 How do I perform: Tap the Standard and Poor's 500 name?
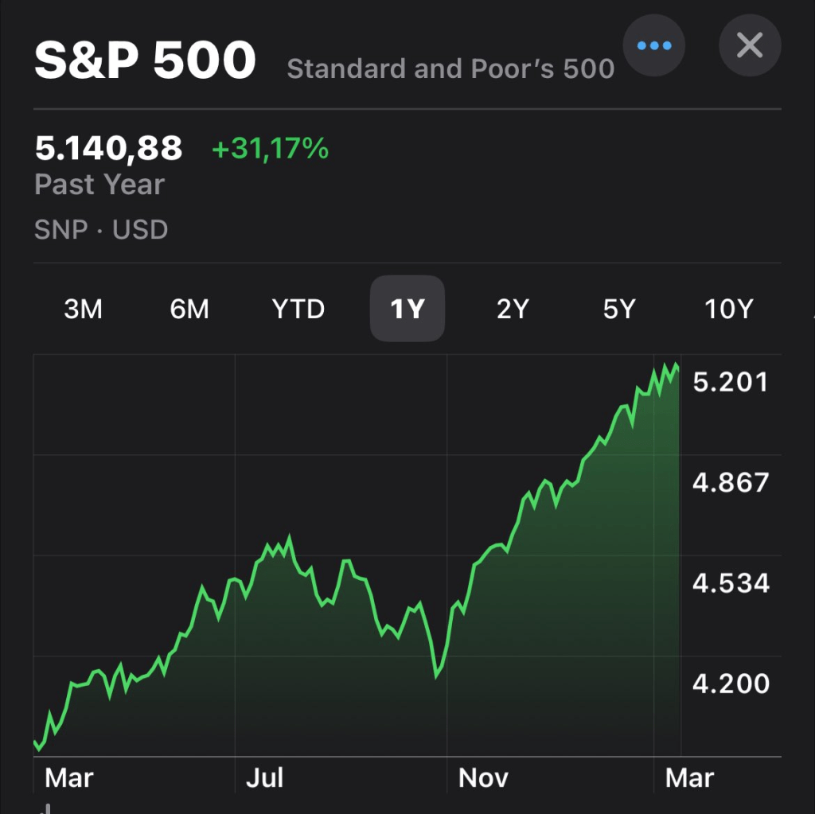(450, 69)
